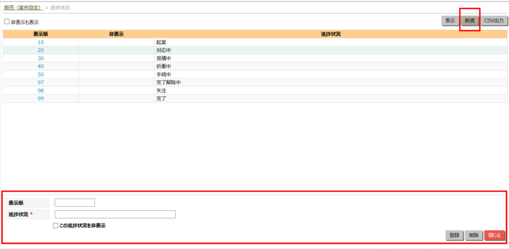Click display order 40 link

tap(40, 66)
